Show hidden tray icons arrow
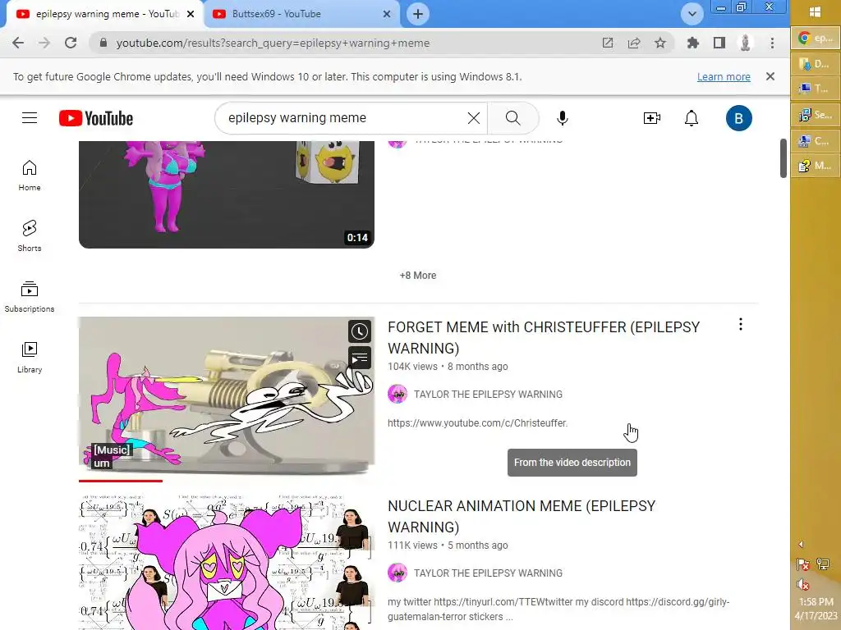This screenshot has height=630, width=841. click(801, 545)
